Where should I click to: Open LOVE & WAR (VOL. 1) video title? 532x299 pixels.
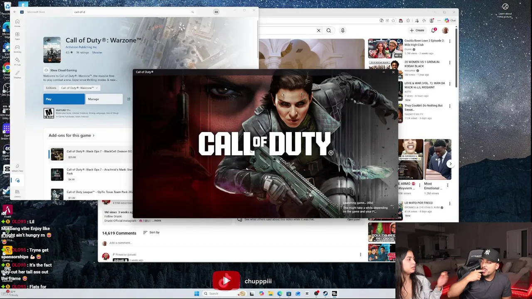point(424,85)
